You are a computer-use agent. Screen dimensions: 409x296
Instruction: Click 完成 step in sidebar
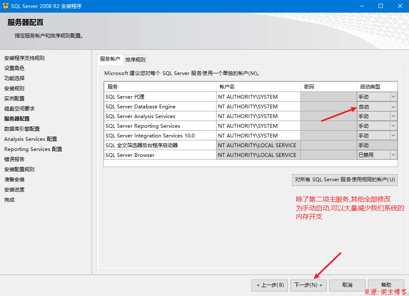9,200
